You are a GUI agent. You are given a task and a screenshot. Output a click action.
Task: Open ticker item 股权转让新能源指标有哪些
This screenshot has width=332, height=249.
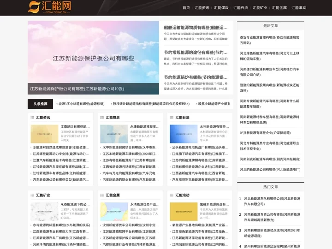tap(150, 104)
